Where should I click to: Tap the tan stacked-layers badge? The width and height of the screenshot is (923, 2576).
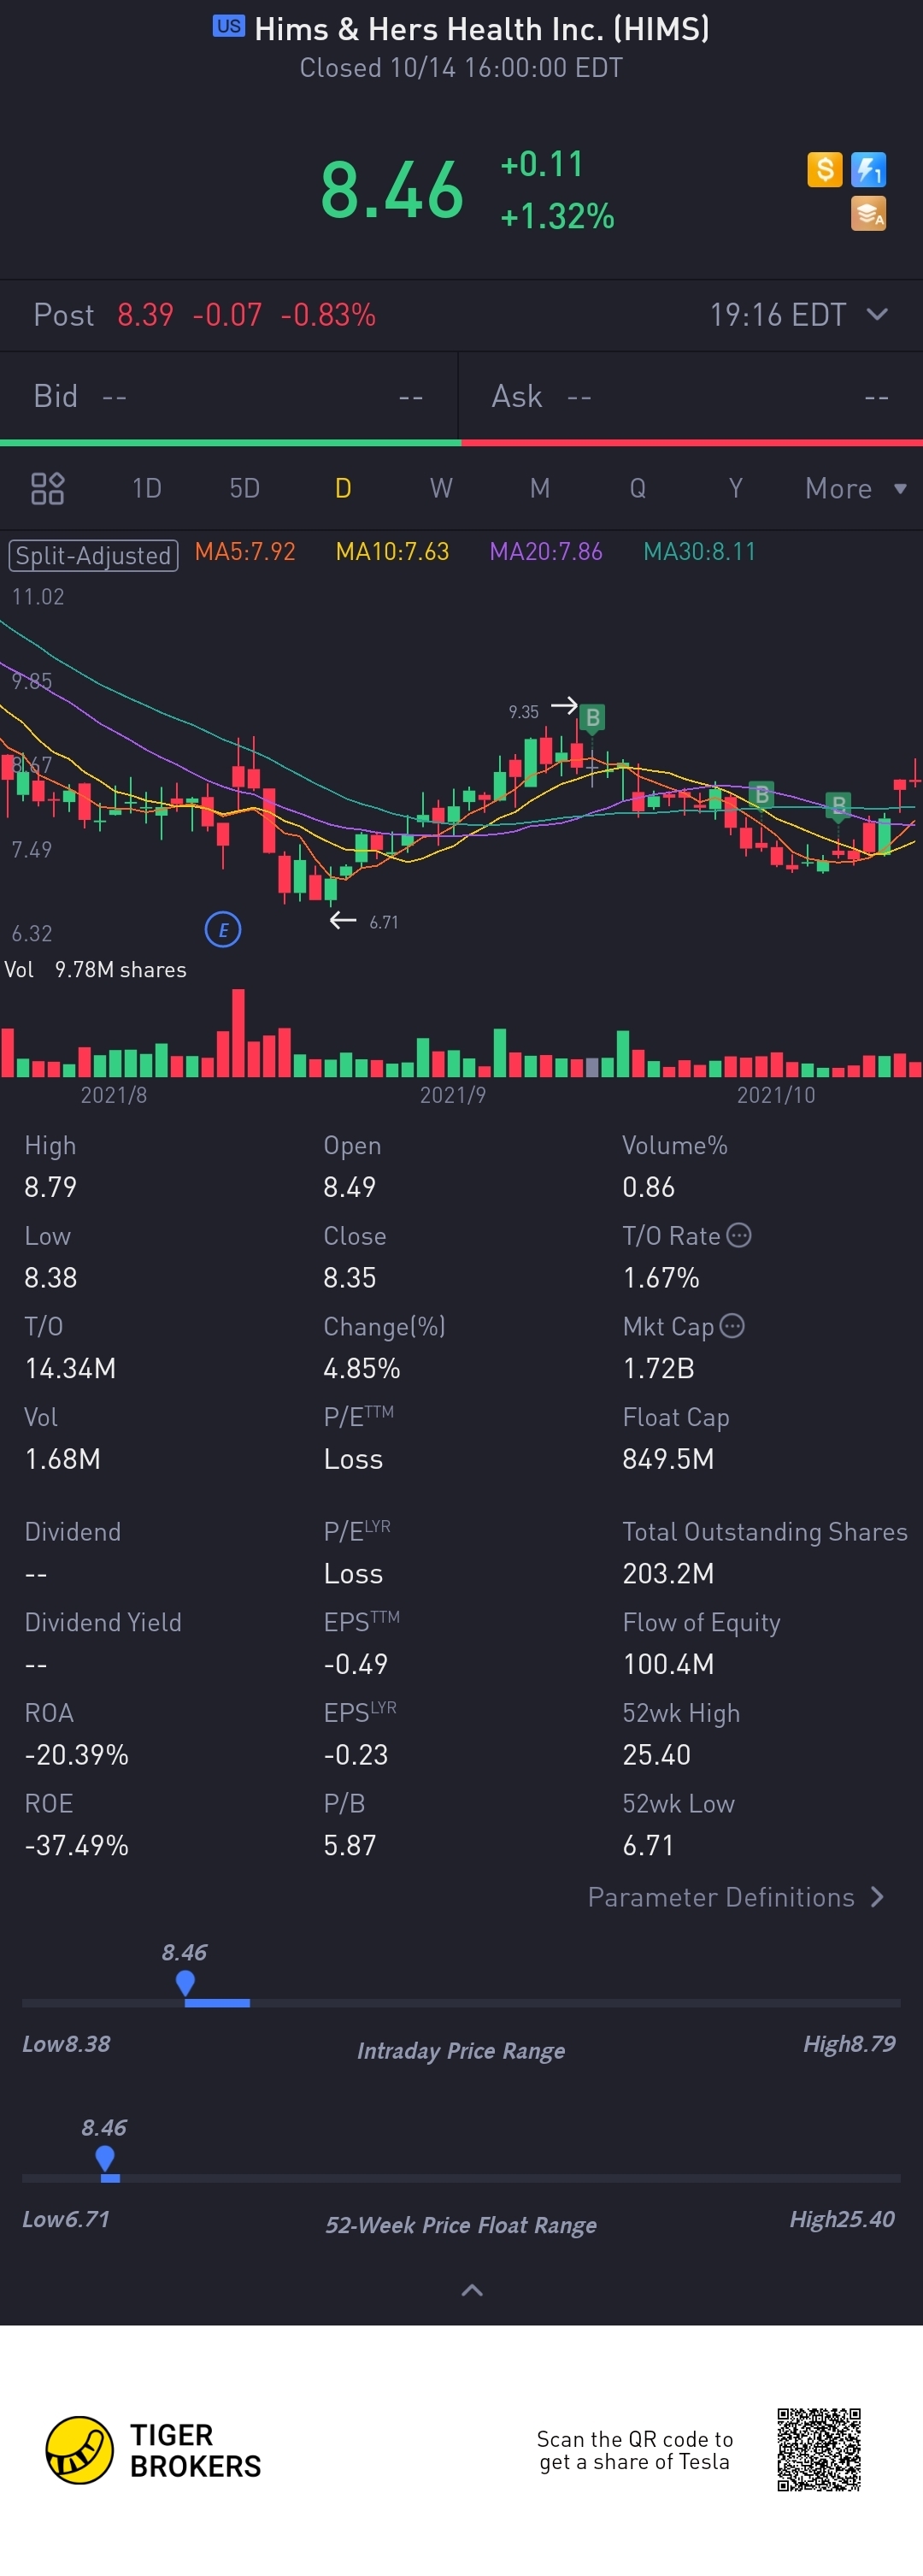[868, 214]
